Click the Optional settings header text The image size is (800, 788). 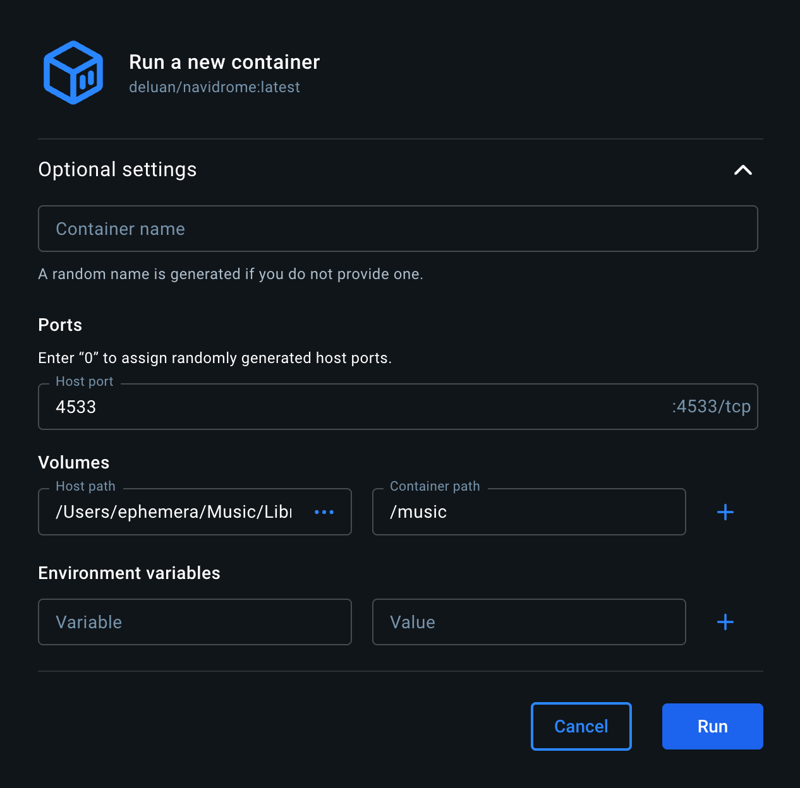118,169
